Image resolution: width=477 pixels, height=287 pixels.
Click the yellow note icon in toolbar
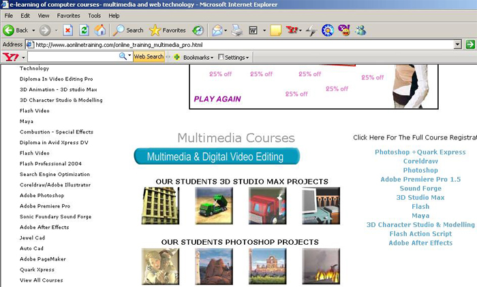point(275,31)
